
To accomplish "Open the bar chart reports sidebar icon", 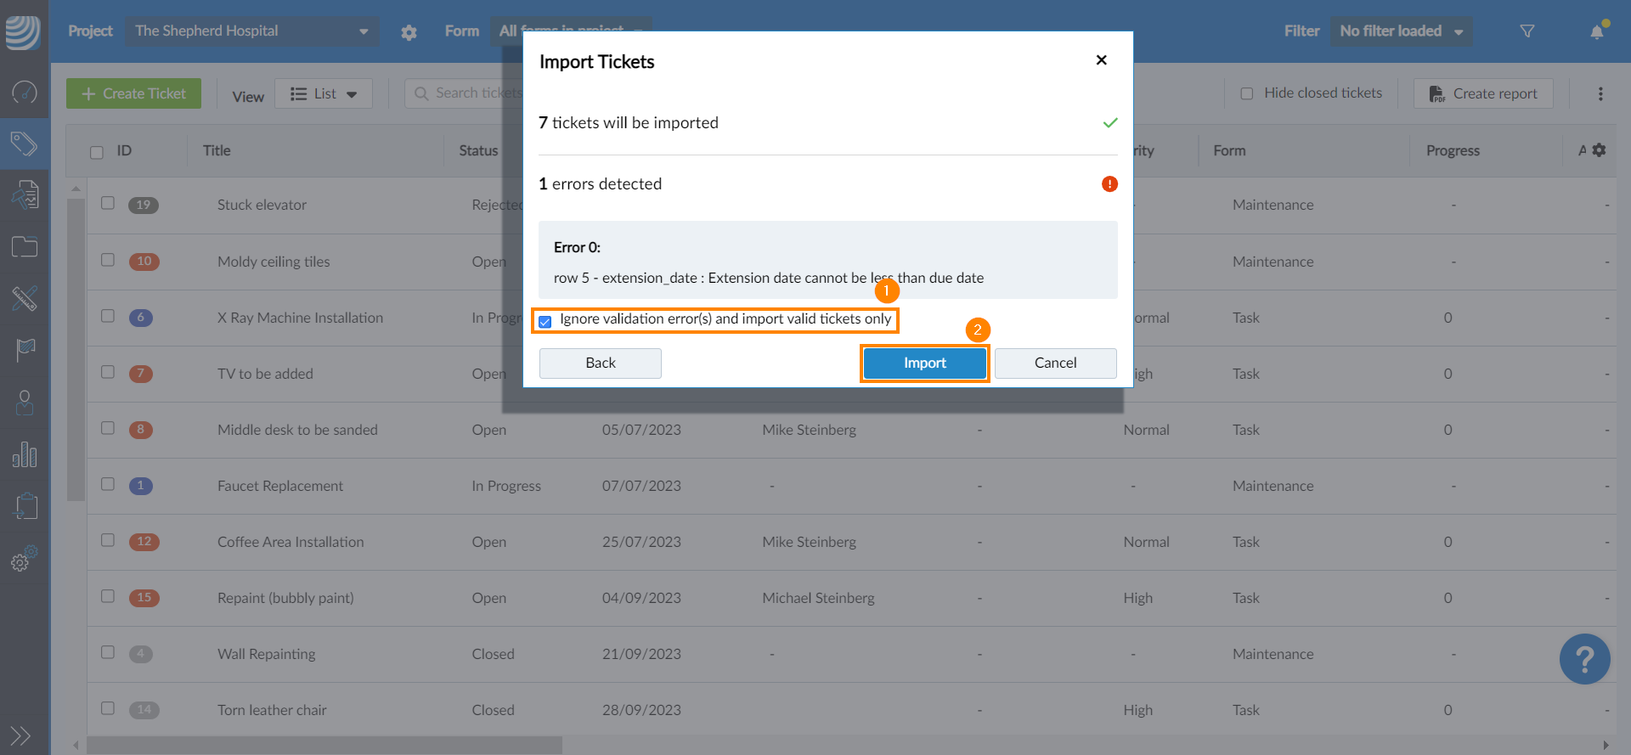I will pyautogui.click(x=24, y=454).
